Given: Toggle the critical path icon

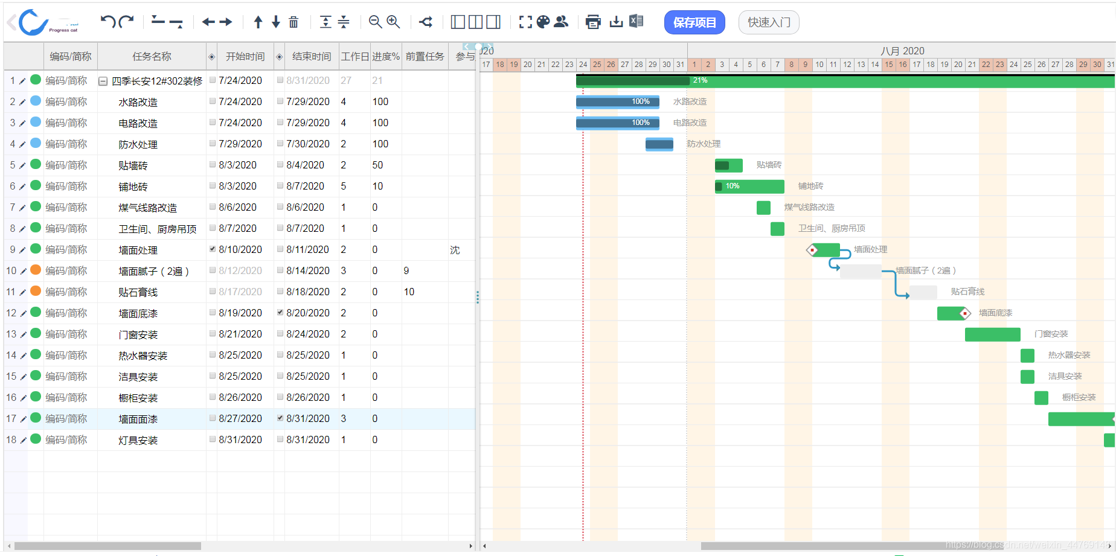Looking at the screenshot, I should [x=426, y=22].
